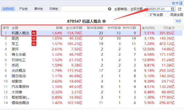
Task: Enable the 扩张主题 checkbox
Action: coord(147,15)
